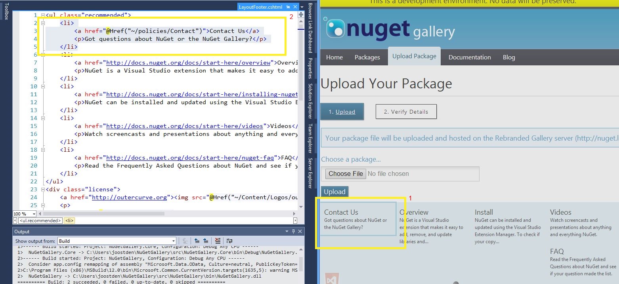Open the Show output from Build dropdown
619x284 pixels.
point(173,241)
